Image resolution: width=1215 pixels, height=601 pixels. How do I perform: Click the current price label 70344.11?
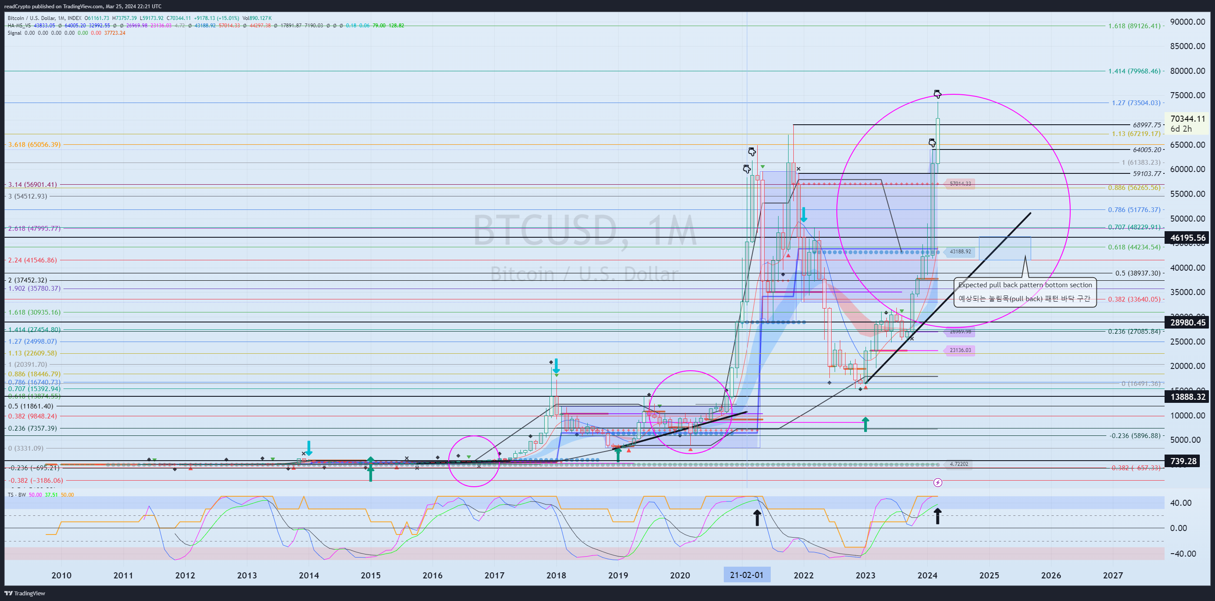1188,119
